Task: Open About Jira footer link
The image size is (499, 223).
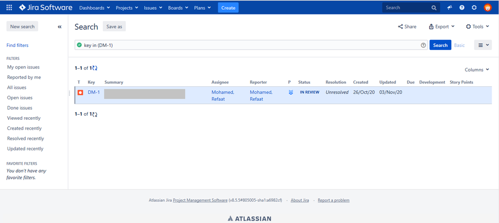Action: click(300, 201)
